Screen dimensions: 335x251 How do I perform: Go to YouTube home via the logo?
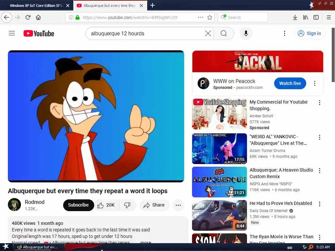point(39,34)
